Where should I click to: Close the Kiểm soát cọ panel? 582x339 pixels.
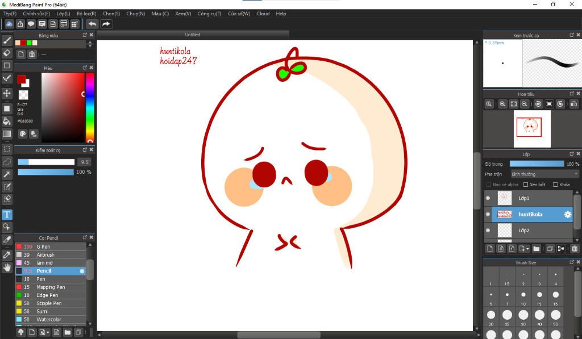[92, 149]
